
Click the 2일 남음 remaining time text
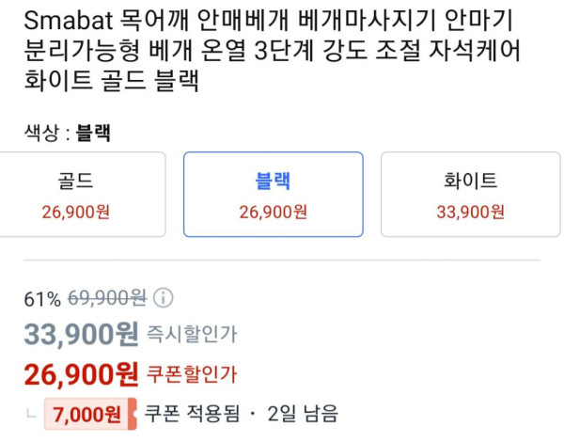coord(303,413)
